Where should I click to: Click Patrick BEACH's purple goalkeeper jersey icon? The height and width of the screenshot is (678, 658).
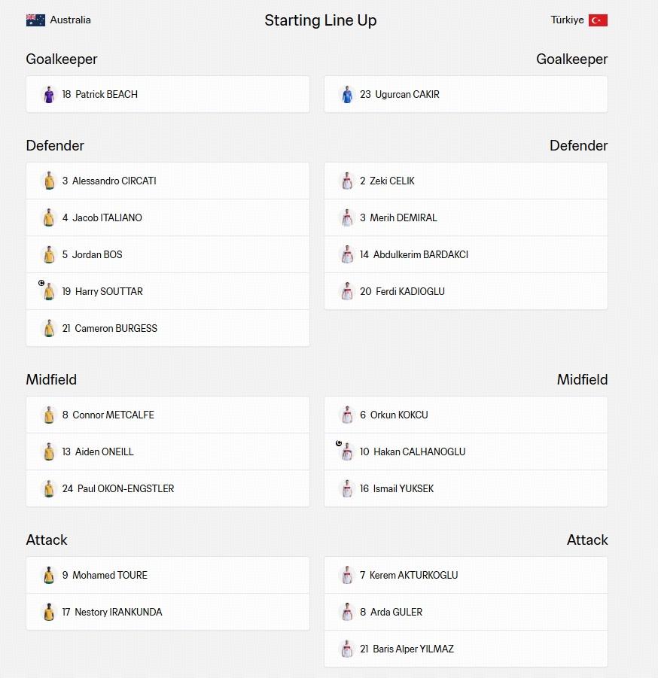coord(49,94)
